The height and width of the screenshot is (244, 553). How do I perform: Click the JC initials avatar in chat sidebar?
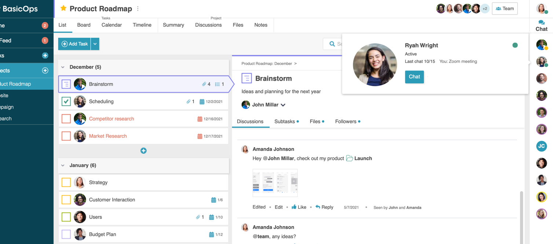click(541, 146)
